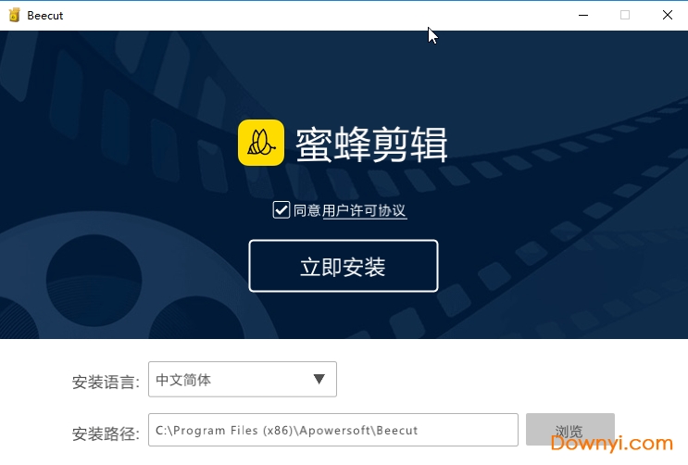
Task: Toggle the 同意用户许可协议 checkbox
Action: coord(281,209)
